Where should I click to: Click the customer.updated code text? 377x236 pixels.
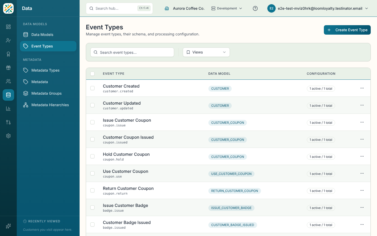[118, 108]
